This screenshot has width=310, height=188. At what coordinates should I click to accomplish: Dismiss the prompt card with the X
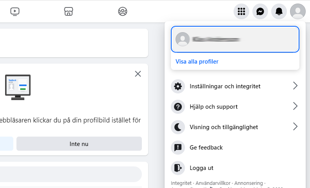point(138,74)
